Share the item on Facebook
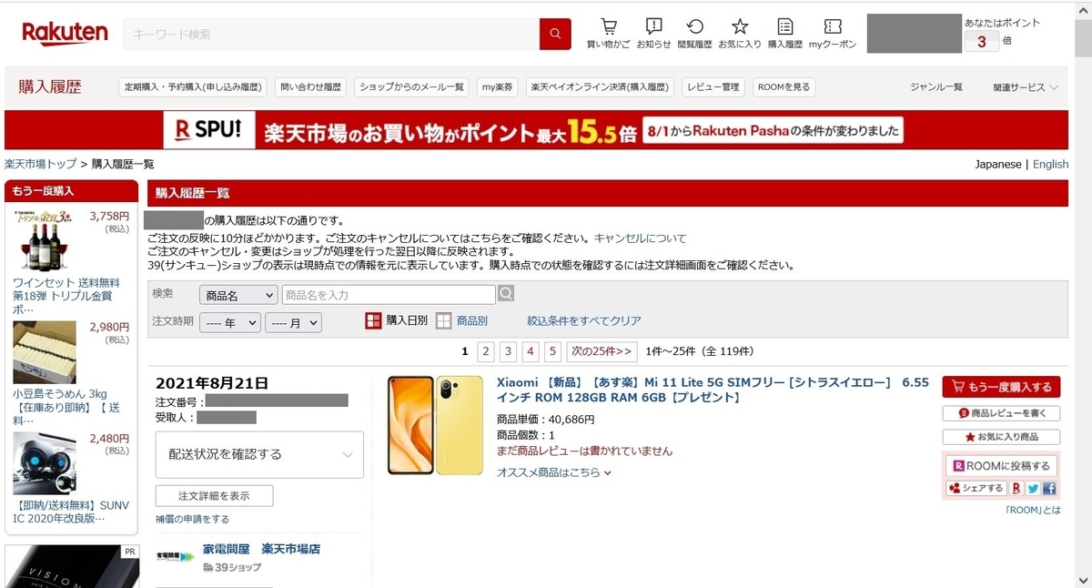The width and height of the screenshot is (1092, 588). [x=1048, y=489]
